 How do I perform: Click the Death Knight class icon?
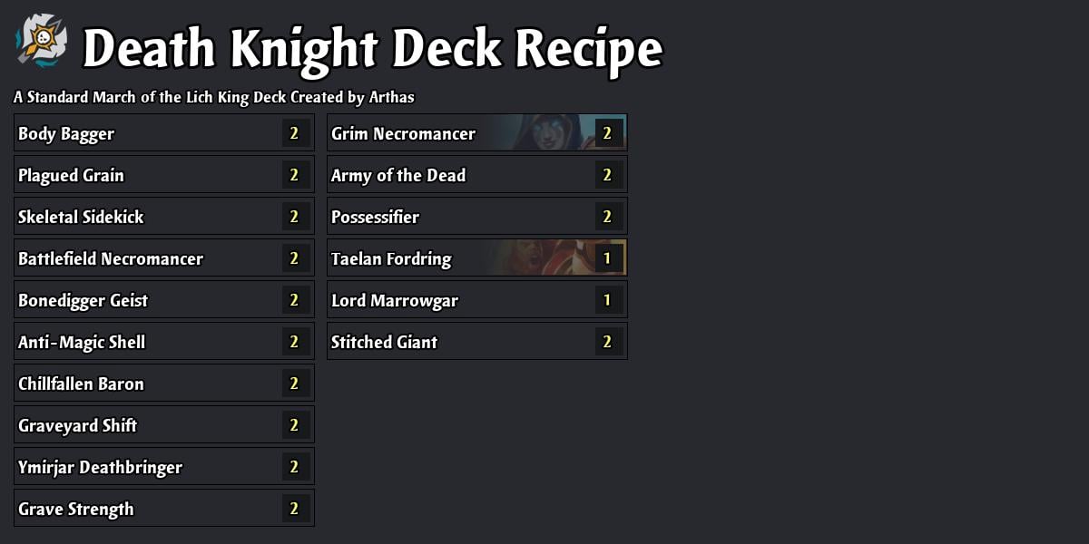click(36, 41)
